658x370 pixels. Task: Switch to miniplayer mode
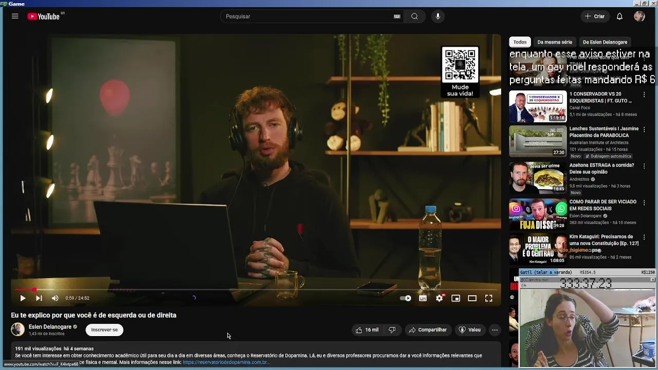(x=455, y=298)
